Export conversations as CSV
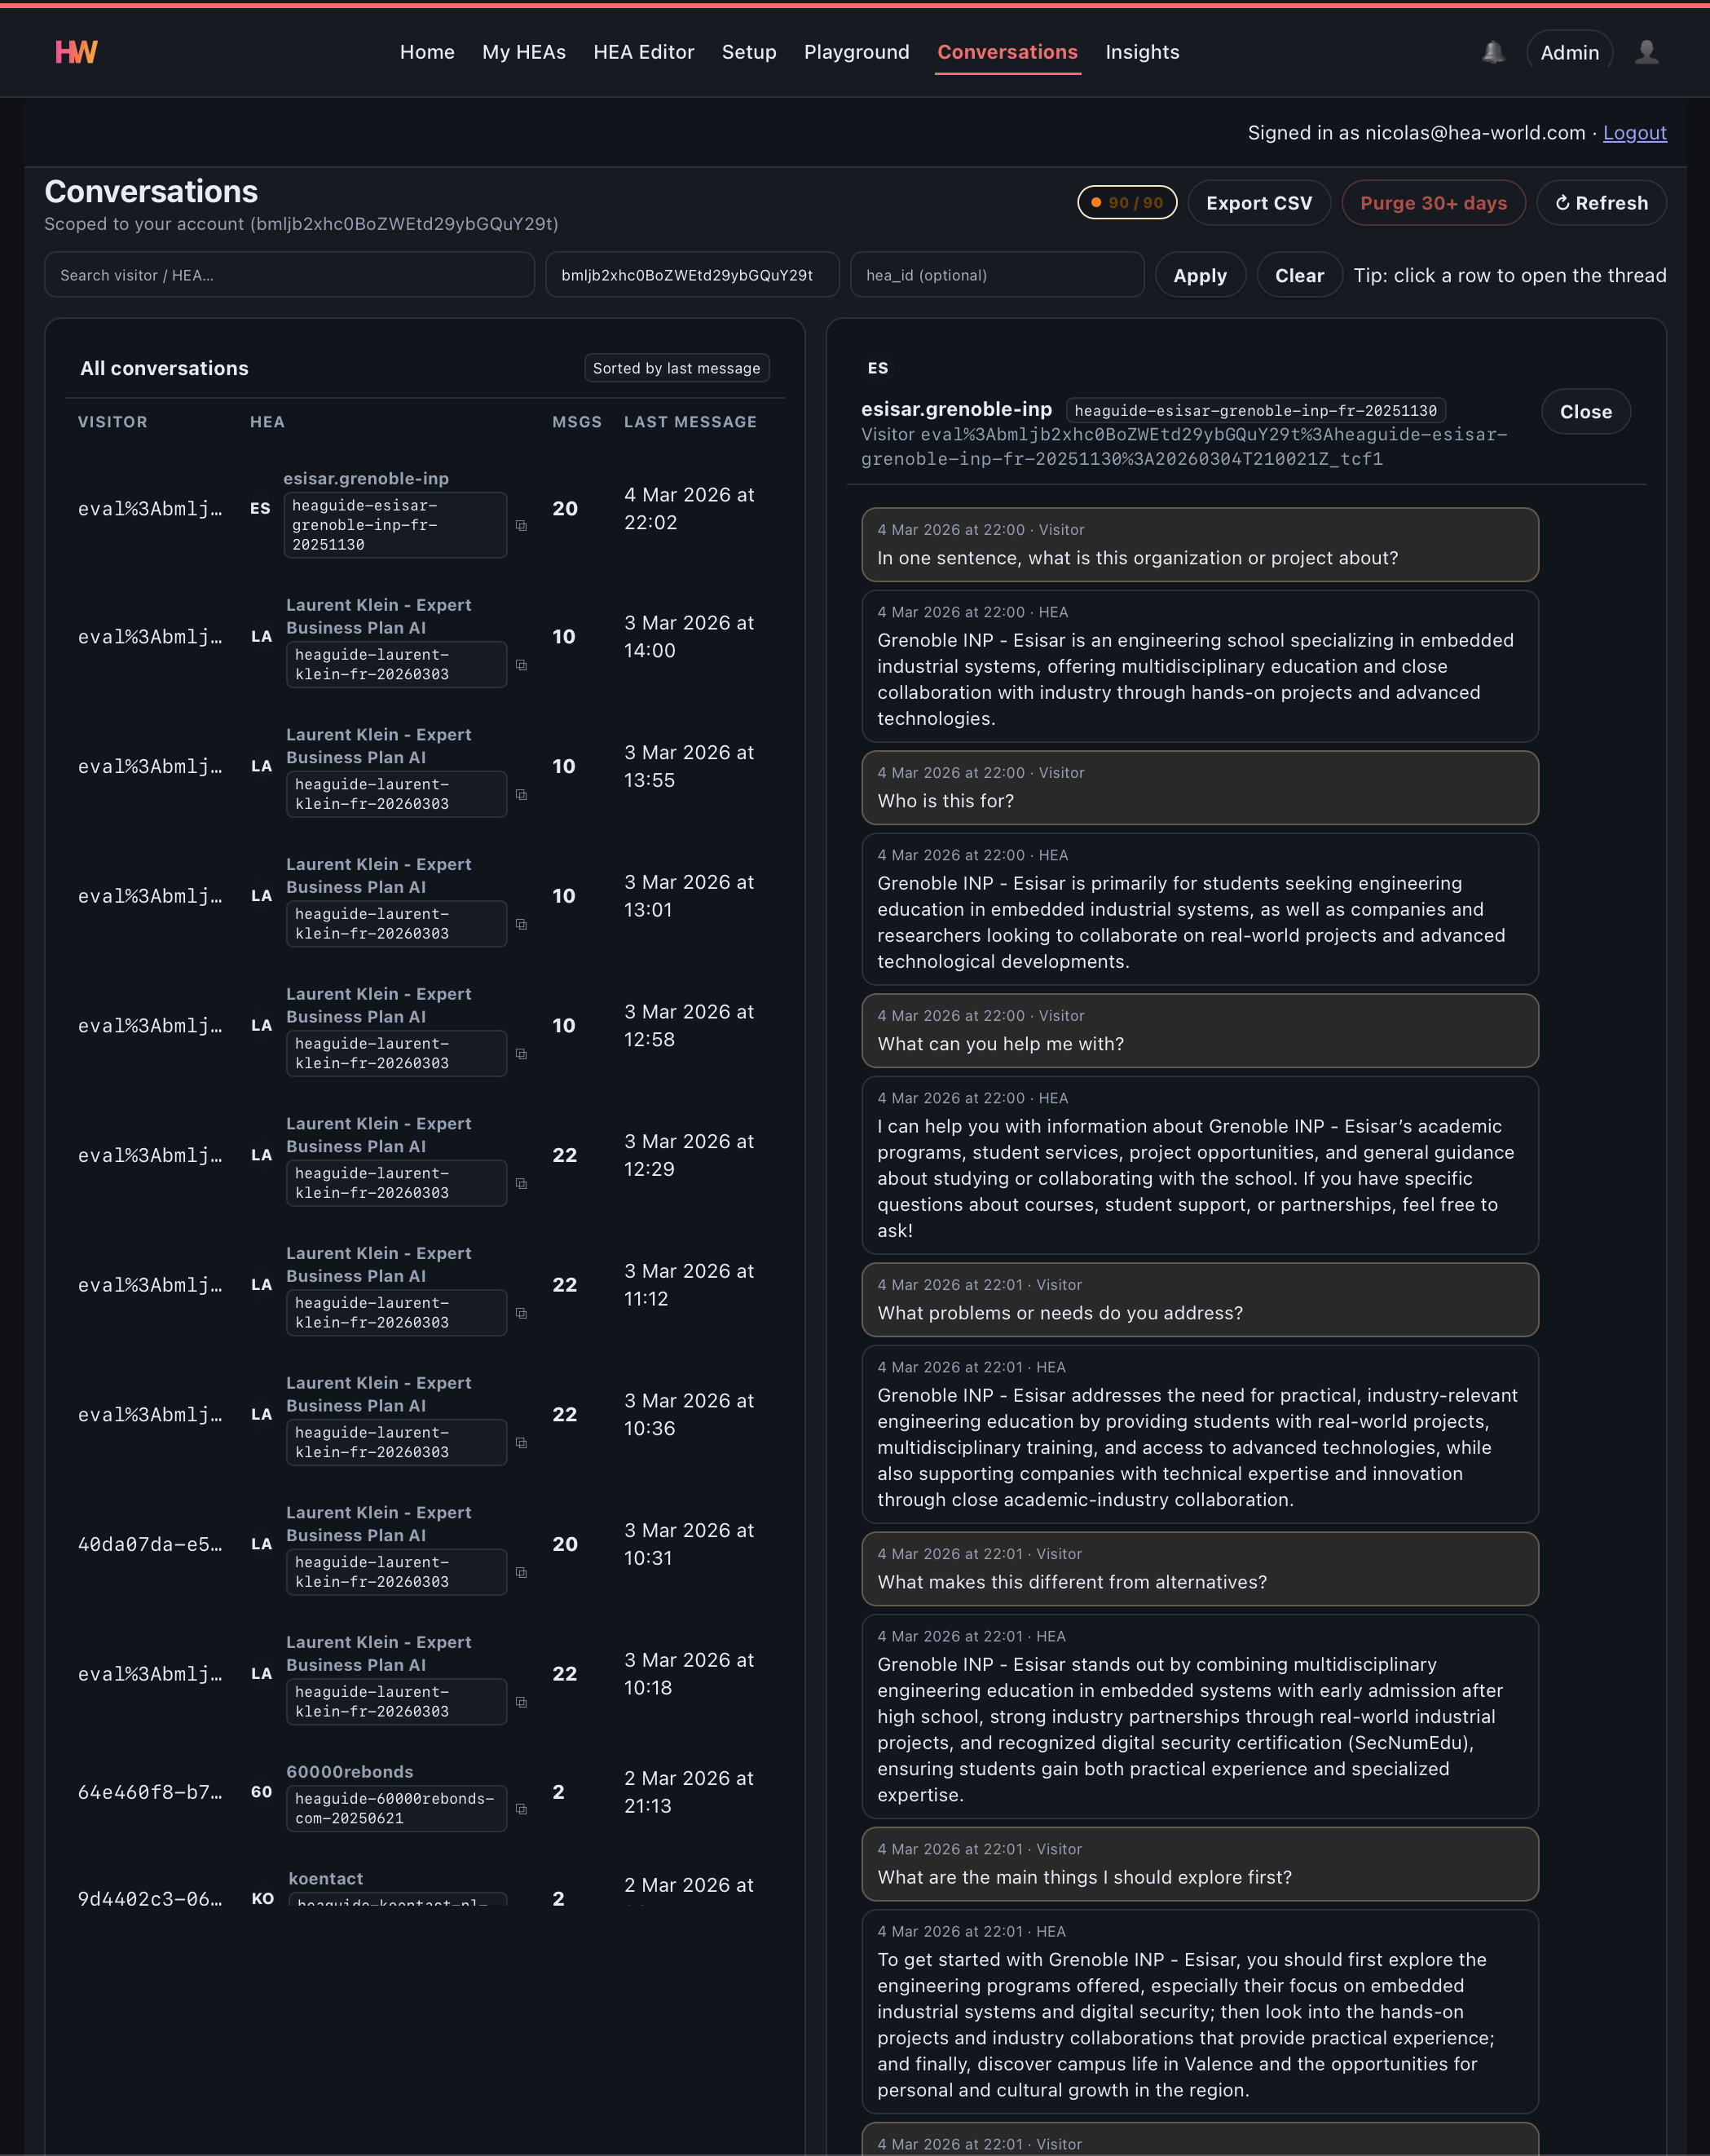Screen dimensions: 1710x2156 click(x=1259, y=203)
